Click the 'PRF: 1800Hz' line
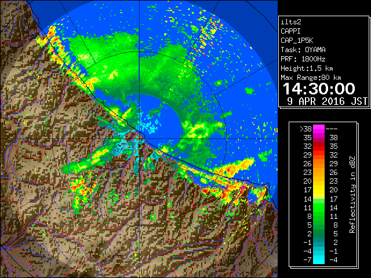The height and width of the screenshot is (278, 371). click(303, 59)
